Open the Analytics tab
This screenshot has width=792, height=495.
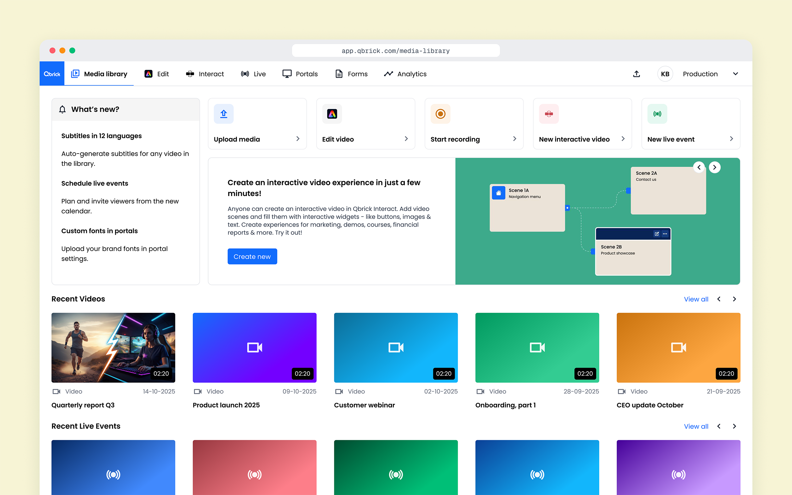[405, 74]
